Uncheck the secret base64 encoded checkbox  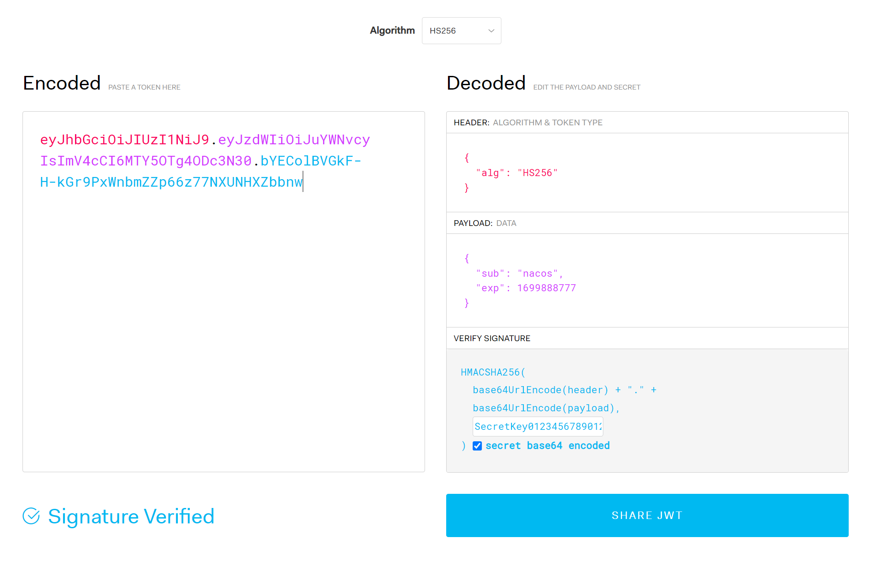pos(477,446)
